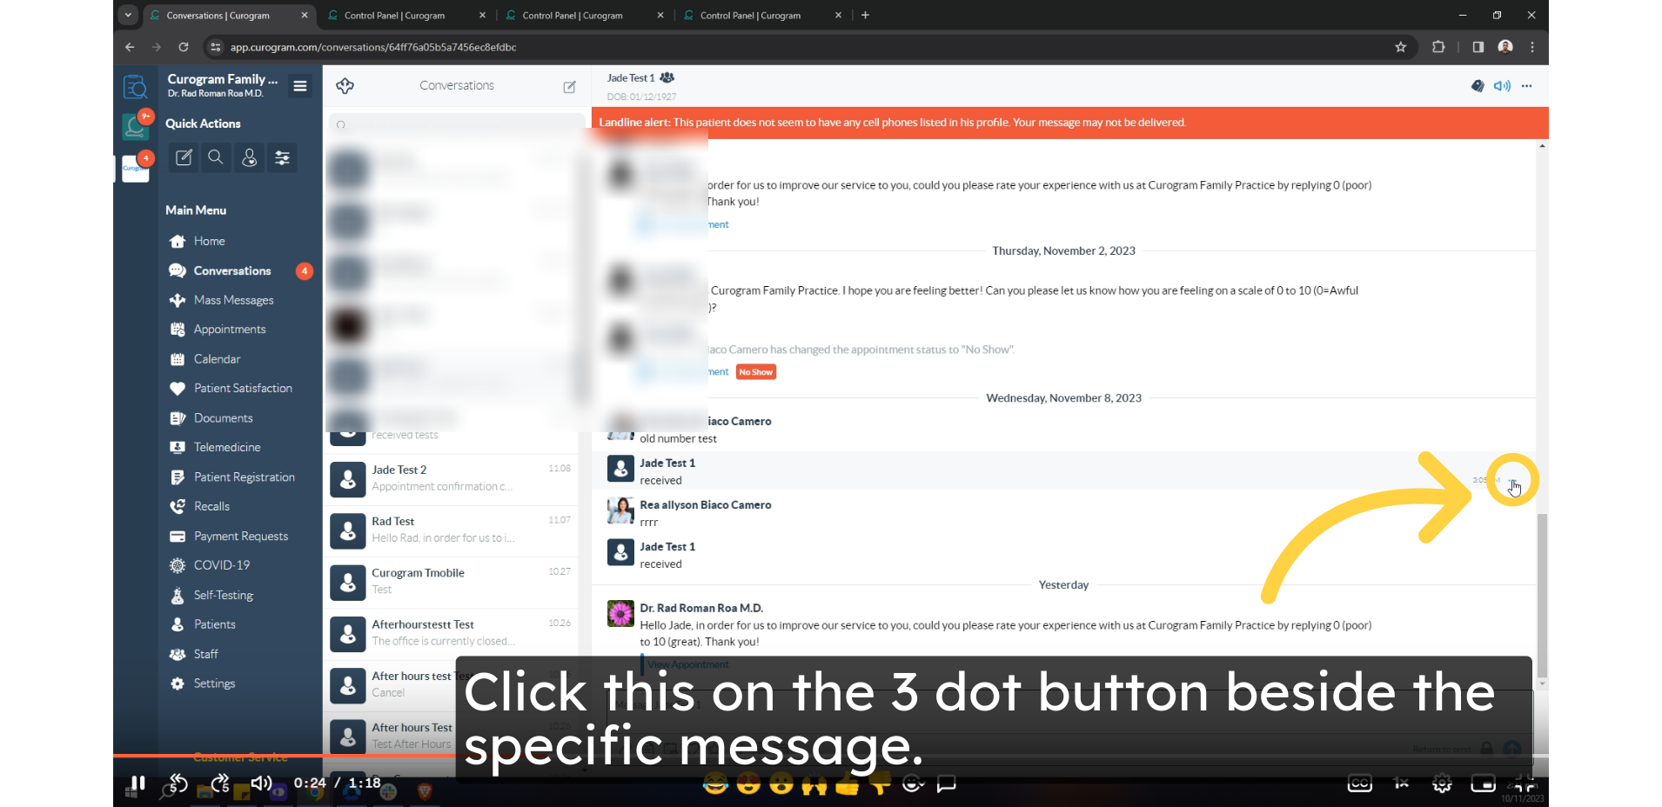Open Patients in the sidebar
This screenshot has width=1662, height=807.
pos(214,624)
